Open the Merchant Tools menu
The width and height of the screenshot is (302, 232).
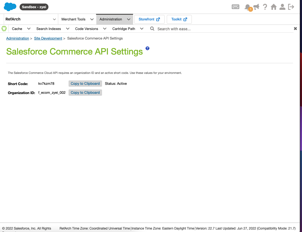[x=77, y=19]
